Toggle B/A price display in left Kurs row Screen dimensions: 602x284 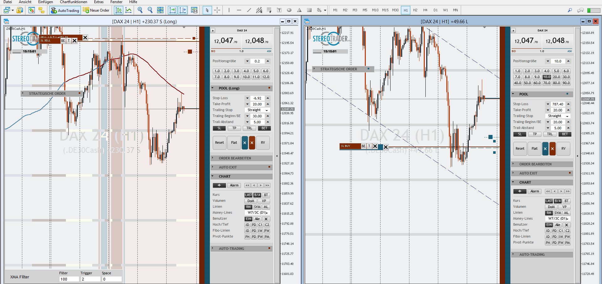click(x=257, y=195)
